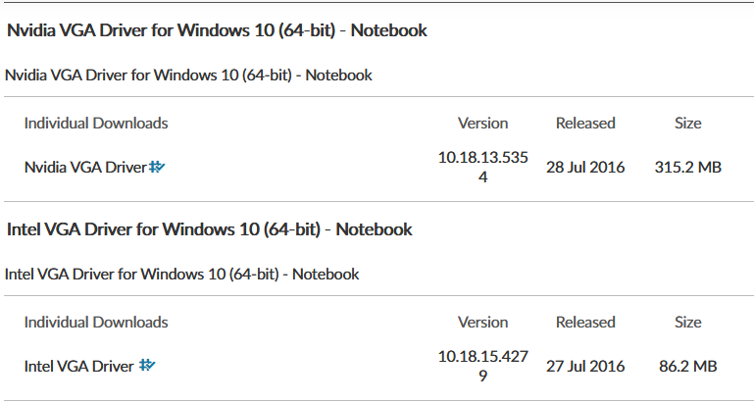Click Individual Downloads header in the Nvidia table

tap(96, 124)
